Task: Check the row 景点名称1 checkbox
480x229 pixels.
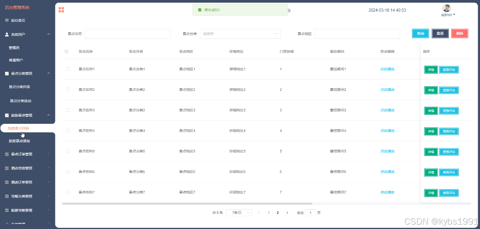Action: pos(67,69)
